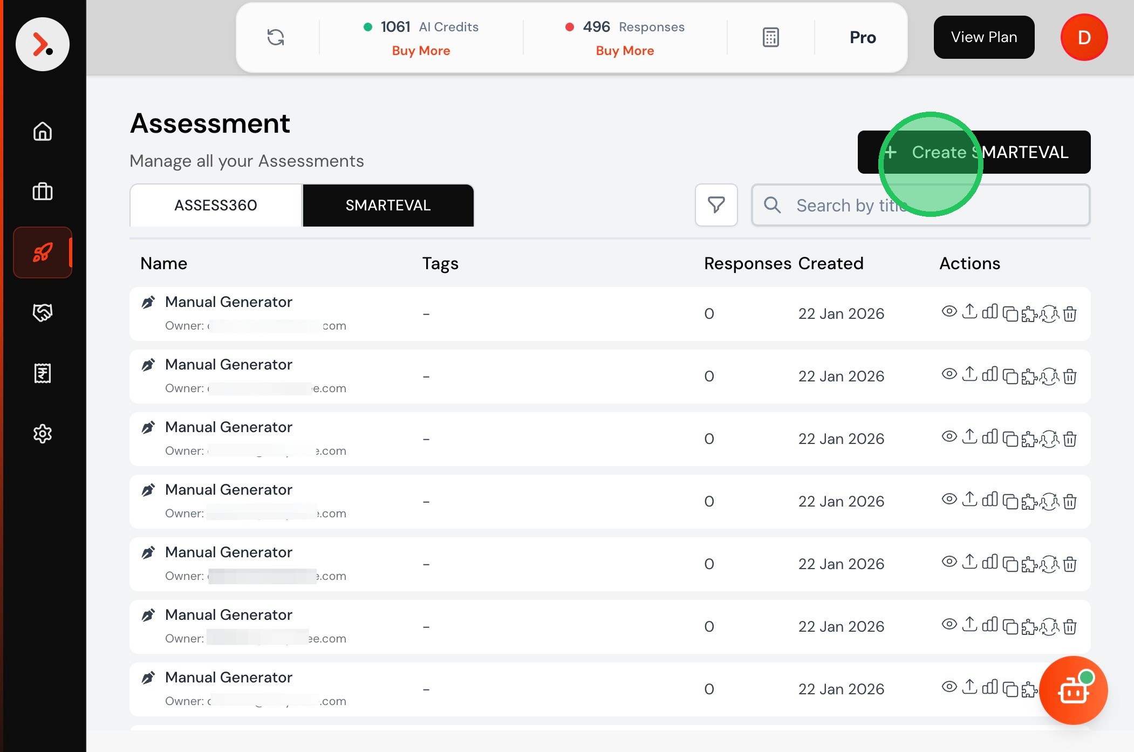Click Buy More under AI Credits
Image resolution: width=1134 pixels, height=752 pixels.
[421, 51]
